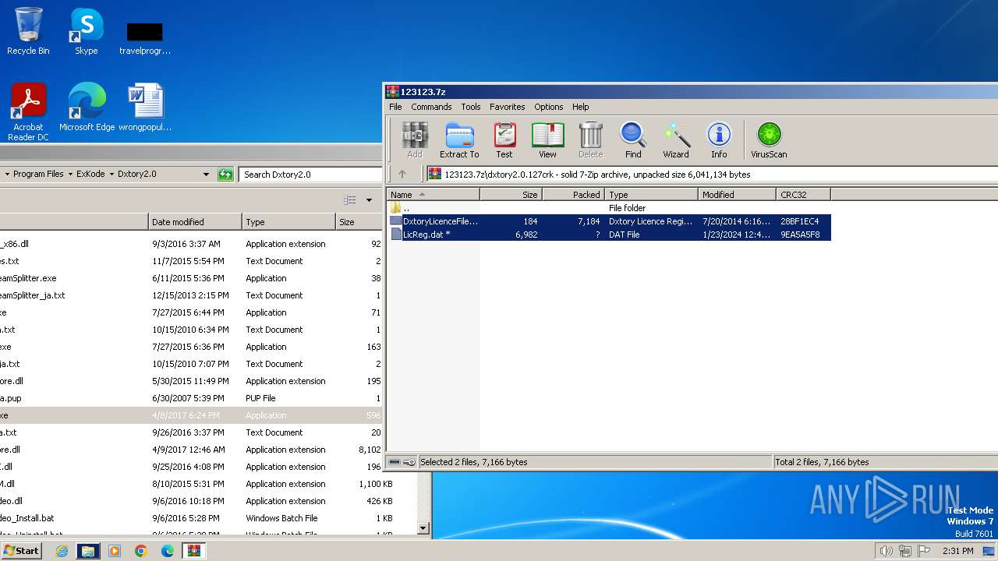Click the Test archive icon
Viewport: 998px width, 561px height.
(x=504, y=140)
